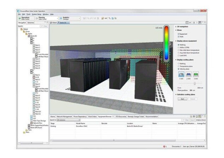Click the Navigation tree horizontal scrollbar

pyautogui.click(x=31, y=143)
